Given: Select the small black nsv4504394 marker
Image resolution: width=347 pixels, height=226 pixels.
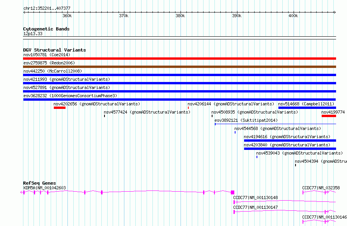Looking at the screenshot, I should tap(296, 165).
